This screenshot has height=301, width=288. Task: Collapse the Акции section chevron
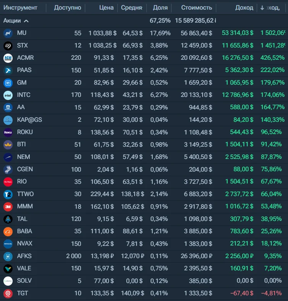click(x=26, y=21)
